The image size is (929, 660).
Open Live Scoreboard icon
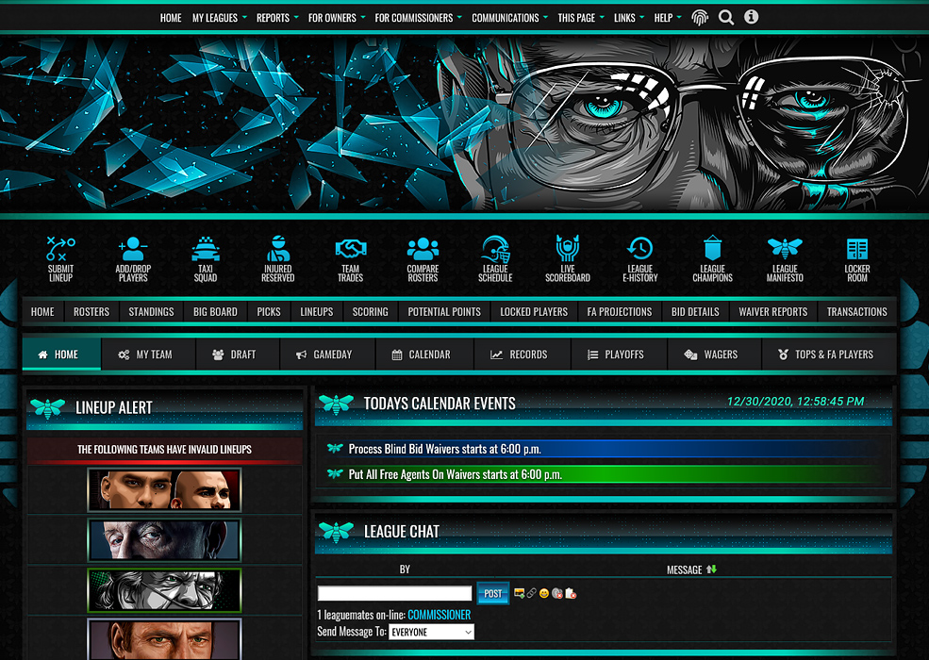[568, 259]
